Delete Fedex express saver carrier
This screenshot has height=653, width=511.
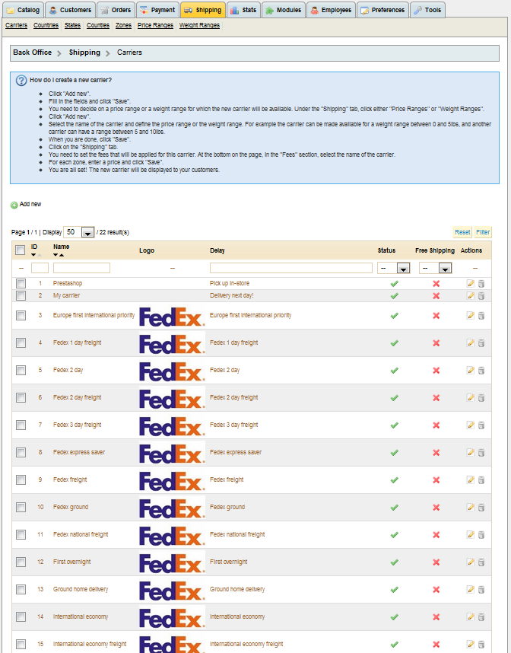(x=481, y=453)
